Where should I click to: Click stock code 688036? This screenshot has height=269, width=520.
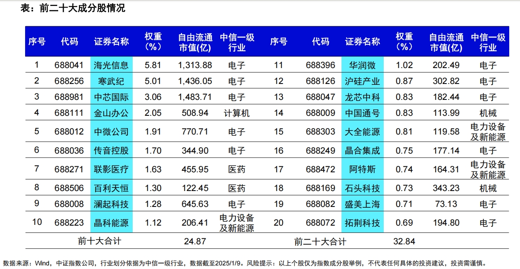pos(69,150)
